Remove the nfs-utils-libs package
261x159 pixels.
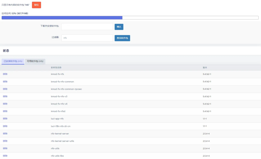(x=5, y=156)
